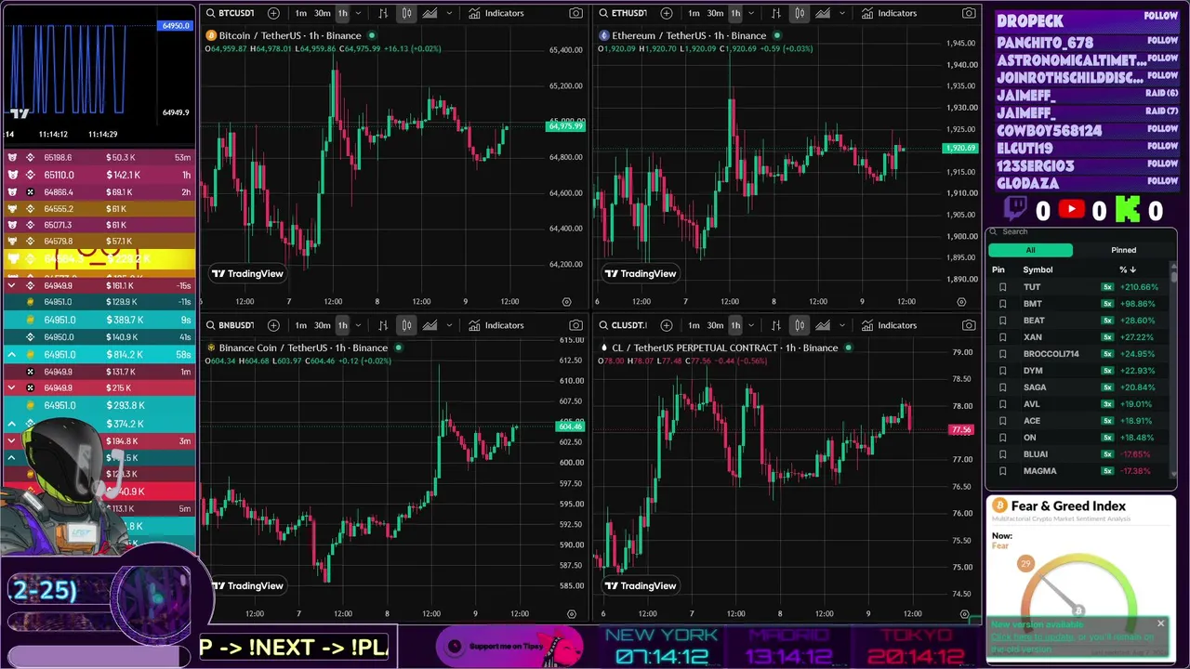Viewport: 1190px width, 669px height.
Task: Open Indicators on the ETHUSDT chart
Action: [x=890, y=13]
